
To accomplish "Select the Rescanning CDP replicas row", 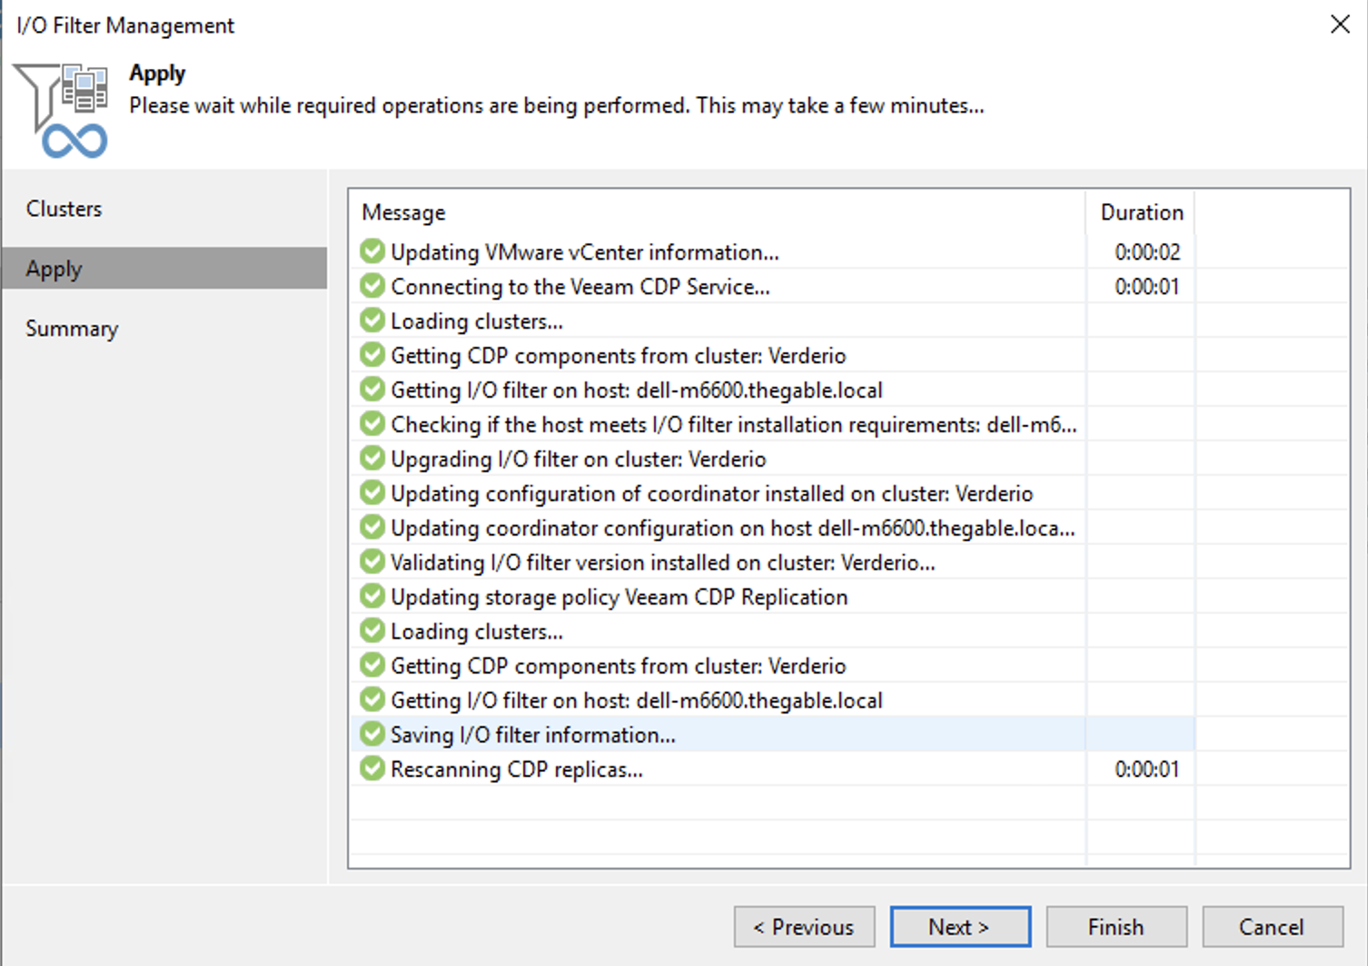I will click(772, 769).
